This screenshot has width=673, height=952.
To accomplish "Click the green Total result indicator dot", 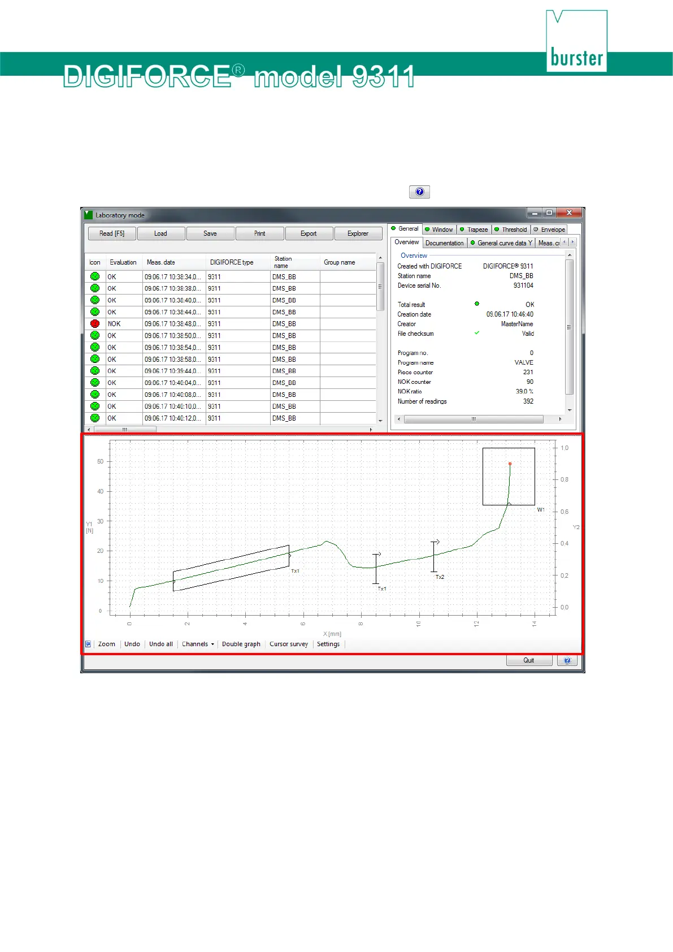I will tap(477, 304).
